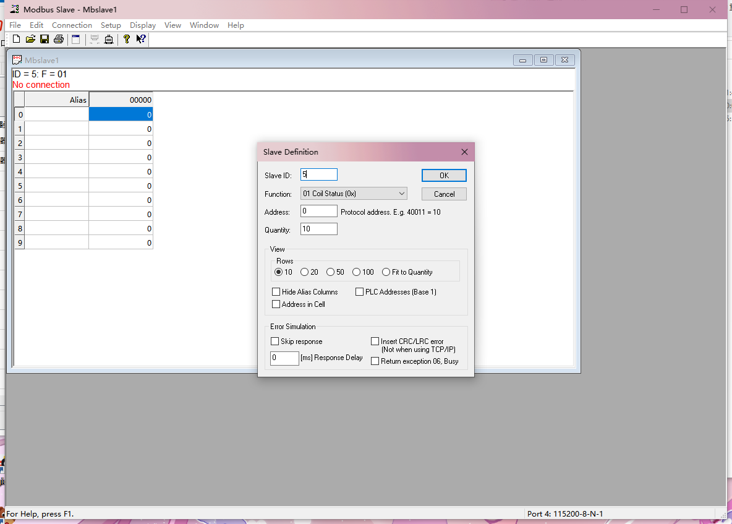Click the Print toolbar icon
This screenshot has width=732, height=524.
pyautogui.click(x=59, y=39)
